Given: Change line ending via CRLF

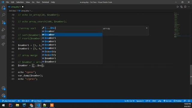Looking at the screenshot, I should click(154, 101).
